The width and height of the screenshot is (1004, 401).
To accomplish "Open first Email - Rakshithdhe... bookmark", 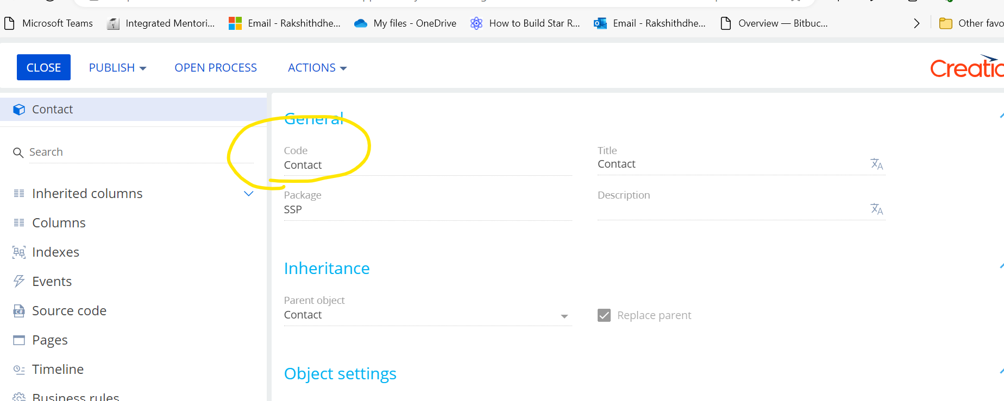I will pyautogui.click(x=285, y=23).
